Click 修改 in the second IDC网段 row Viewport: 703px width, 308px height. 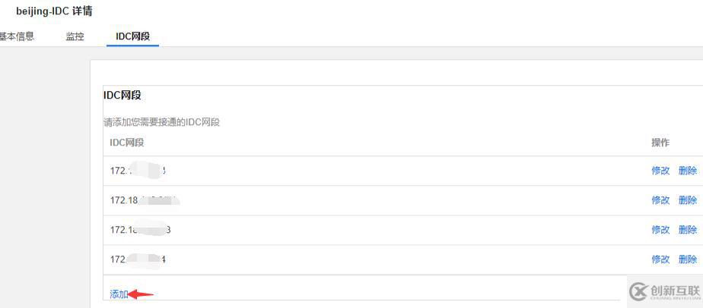[660, 200]
